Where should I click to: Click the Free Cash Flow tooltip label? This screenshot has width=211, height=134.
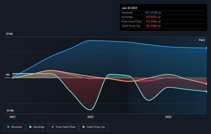(x=132, y=21)
